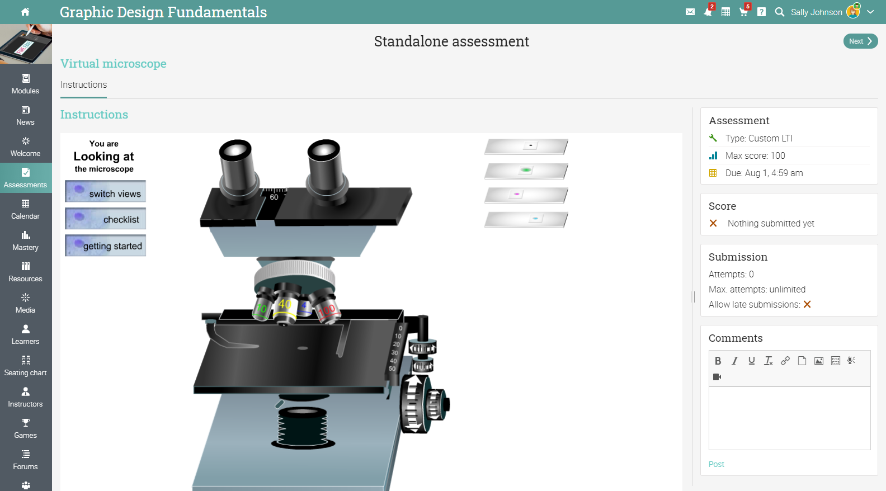Screen dimensions: 886x491
Task: Toggle bold in comments editor
Action: pyautogui.click(x=718, y=361)
